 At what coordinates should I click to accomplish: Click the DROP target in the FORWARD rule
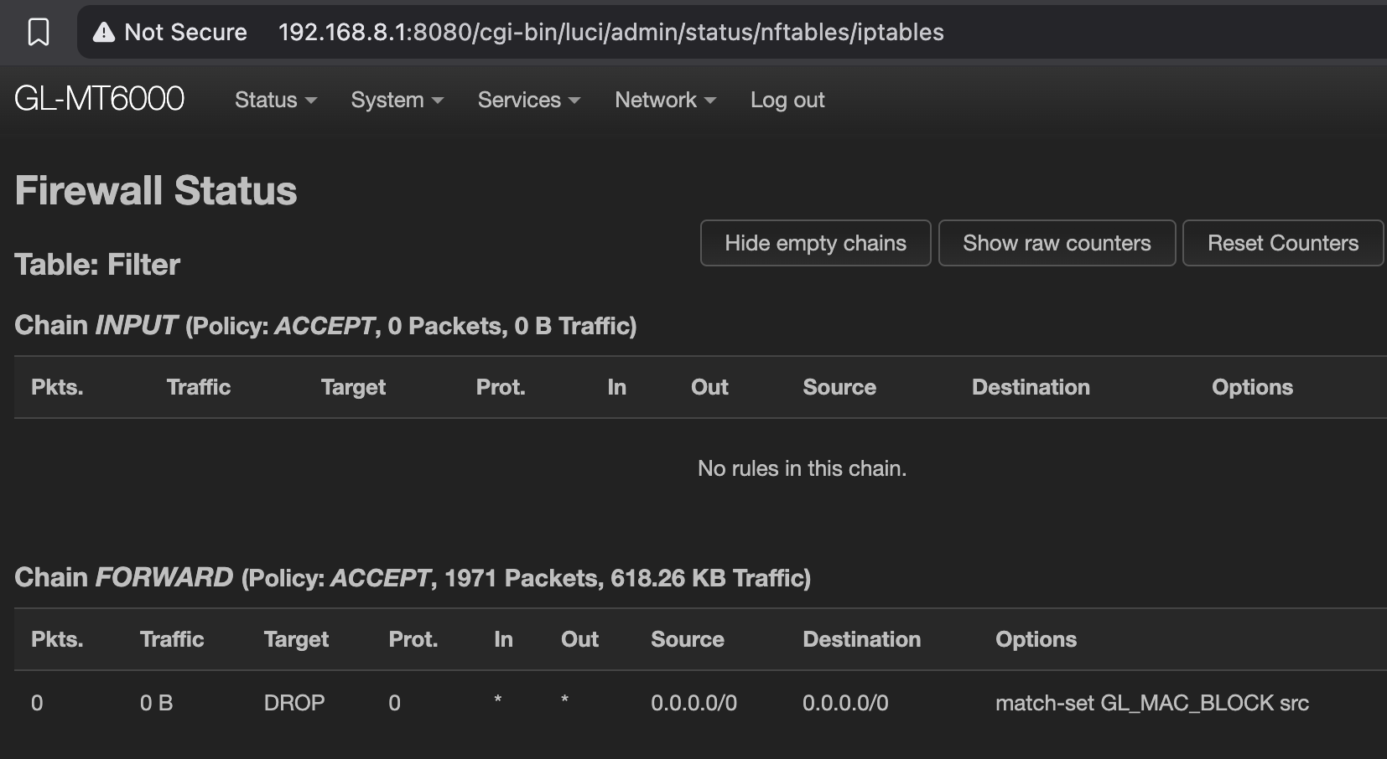pos(294,703)
